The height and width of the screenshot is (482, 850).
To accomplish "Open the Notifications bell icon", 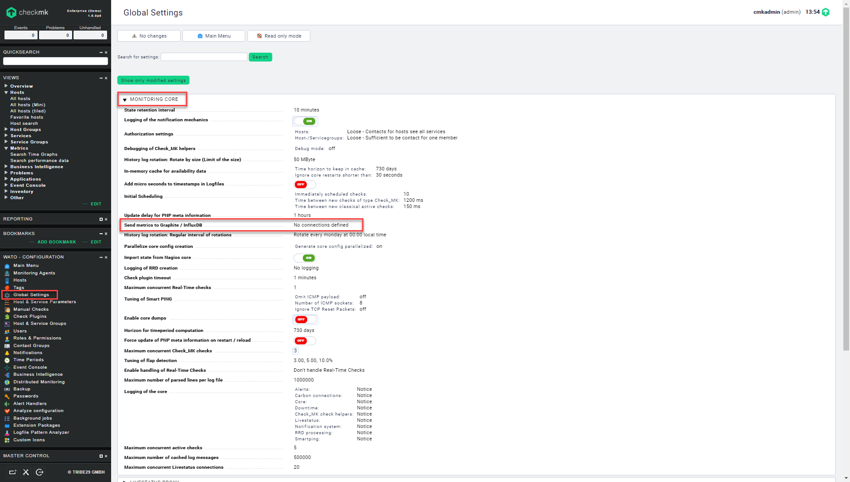I will (7, 353).
